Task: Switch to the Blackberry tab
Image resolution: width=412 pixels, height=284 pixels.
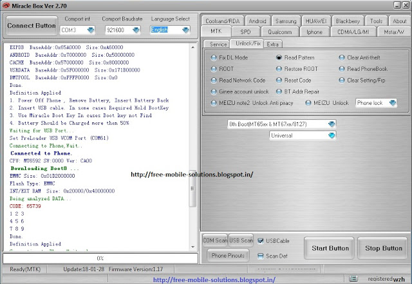Action: click(x=348, y=21)
